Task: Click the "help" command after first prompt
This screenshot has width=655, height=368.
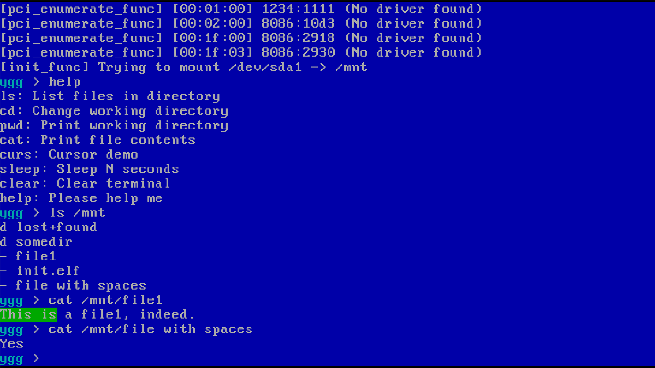Action: pyautogui.click(x=65, y=82)
